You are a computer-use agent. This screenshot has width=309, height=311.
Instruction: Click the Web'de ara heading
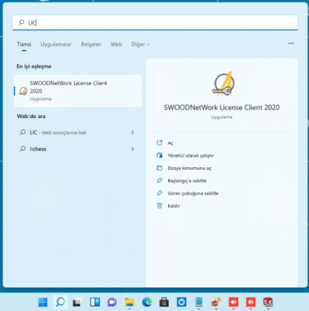coord(31,116)
